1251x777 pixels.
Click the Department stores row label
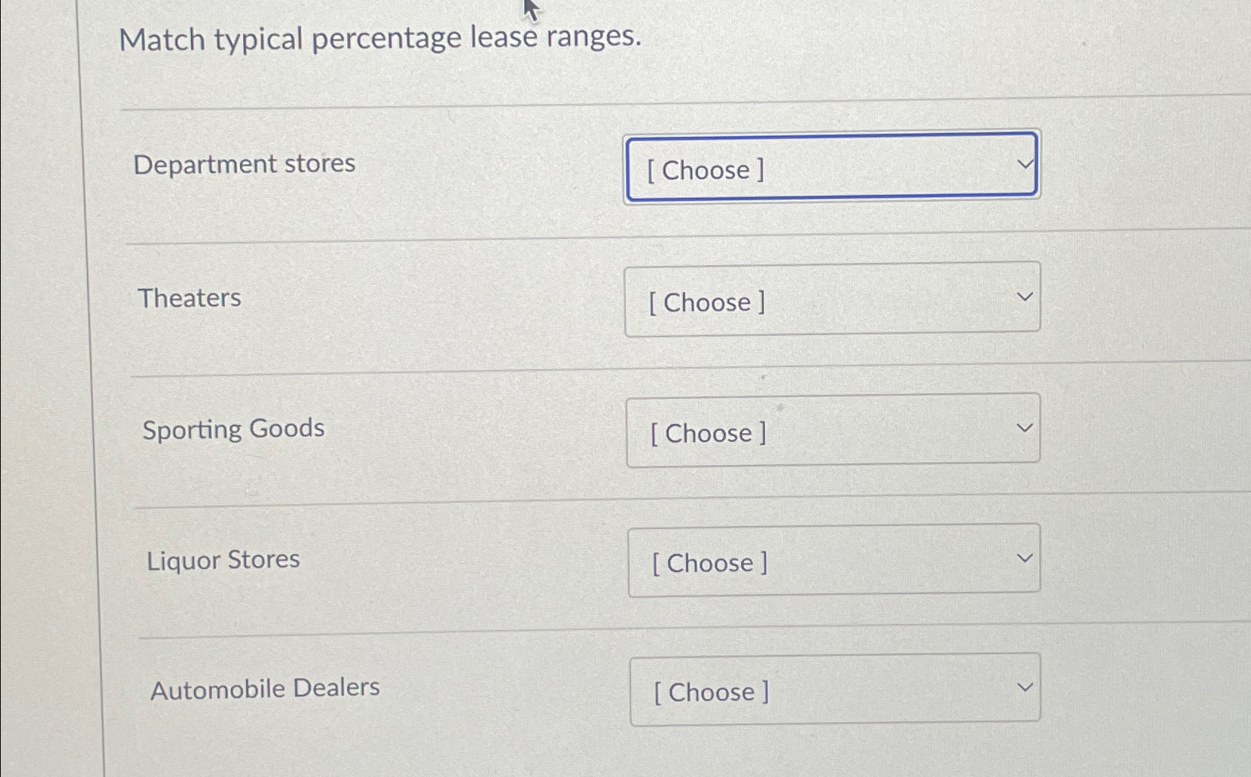click(x=245, y=164)
